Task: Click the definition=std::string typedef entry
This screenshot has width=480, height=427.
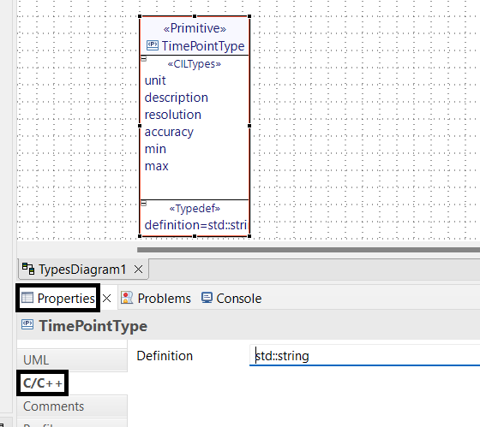Action: click(x=195, y=225)
